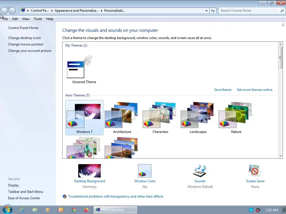
Task: Click Control Panel breadcrumb
Action: click(x=40, y=11)
